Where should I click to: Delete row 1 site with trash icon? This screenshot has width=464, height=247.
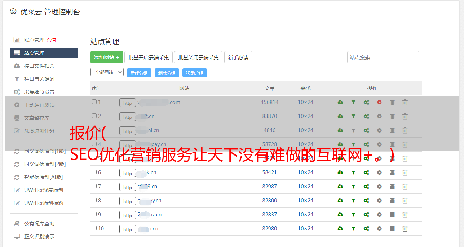pyautogui.click(x=405, y=102)
